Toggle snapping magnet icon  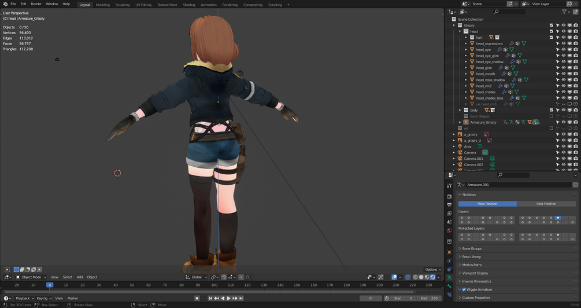tap(224, 277)
